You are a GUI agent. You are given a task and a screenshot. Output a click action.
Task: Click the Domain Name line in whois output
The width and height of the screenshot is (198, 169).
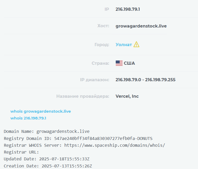[x=47, y=131]
